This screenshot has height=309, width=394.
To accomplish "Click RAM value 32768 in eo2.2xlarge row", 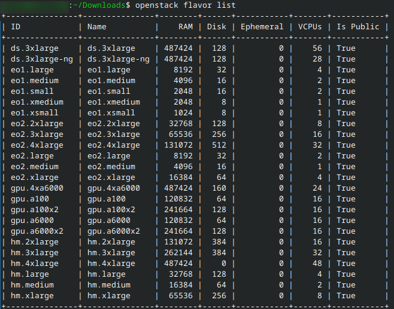I will 181,124.
